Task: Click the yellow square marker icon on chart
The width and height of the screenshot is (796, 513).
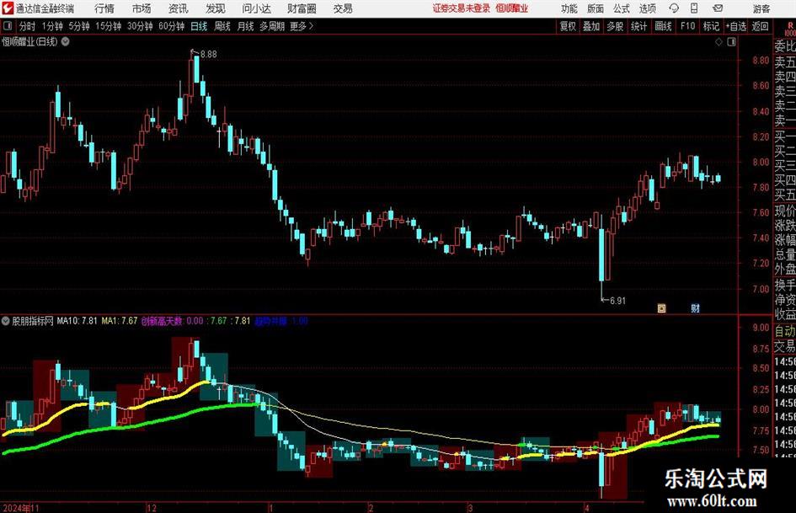Action: coord(661,308)
